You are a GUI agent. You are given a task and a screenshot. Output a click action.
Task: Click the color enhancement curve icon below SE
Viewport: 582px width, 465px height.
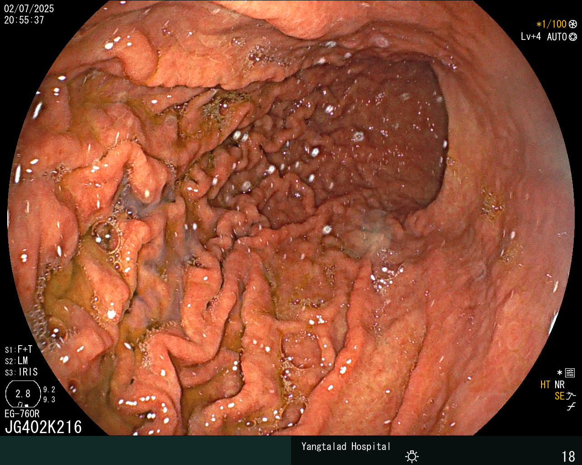pos(571,407)
